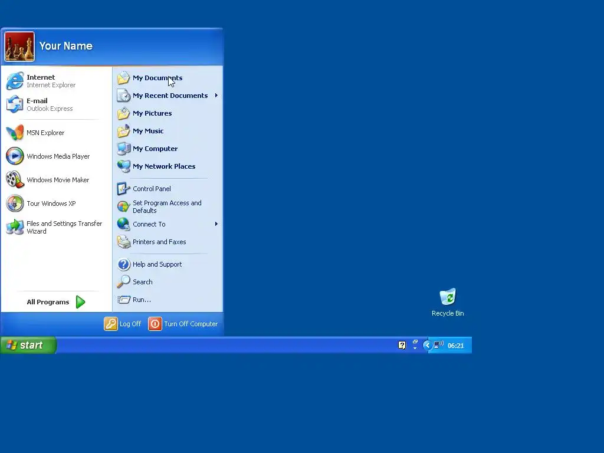Click the 'Recycle Bin' label on desktop
The image size is (604, 453).
click(x=448, y=313)
